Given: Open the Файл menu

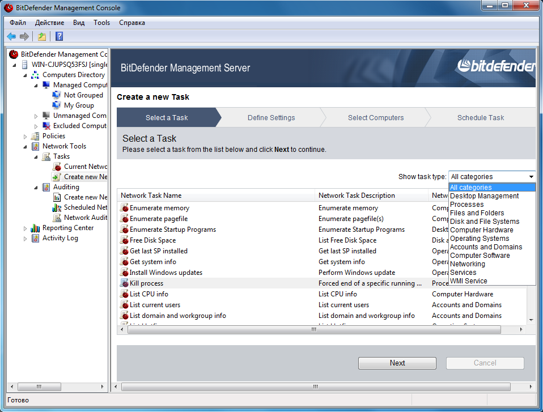Looking at the screenshot, I should tap(18, 23).
